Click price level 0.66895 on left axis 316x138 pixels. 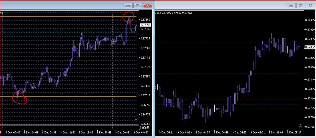point(145,105)
